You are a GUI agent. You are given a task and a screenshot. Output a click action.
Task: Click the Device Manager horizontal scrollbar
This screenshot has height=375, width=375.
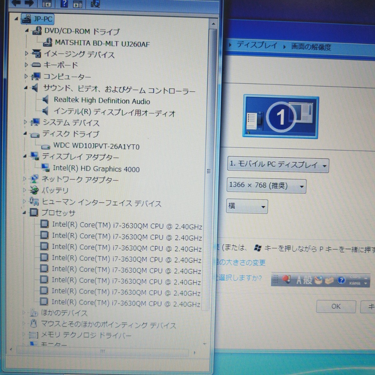(x=103, y=352)
